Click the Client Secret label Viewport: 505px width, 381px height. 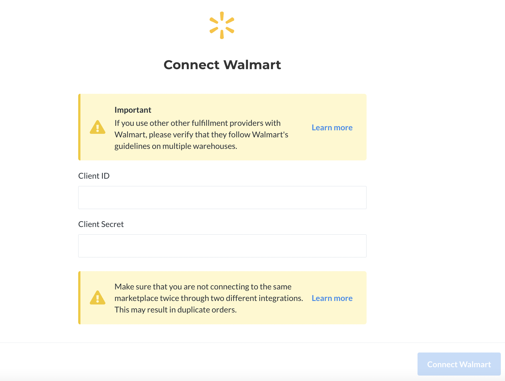101,224
